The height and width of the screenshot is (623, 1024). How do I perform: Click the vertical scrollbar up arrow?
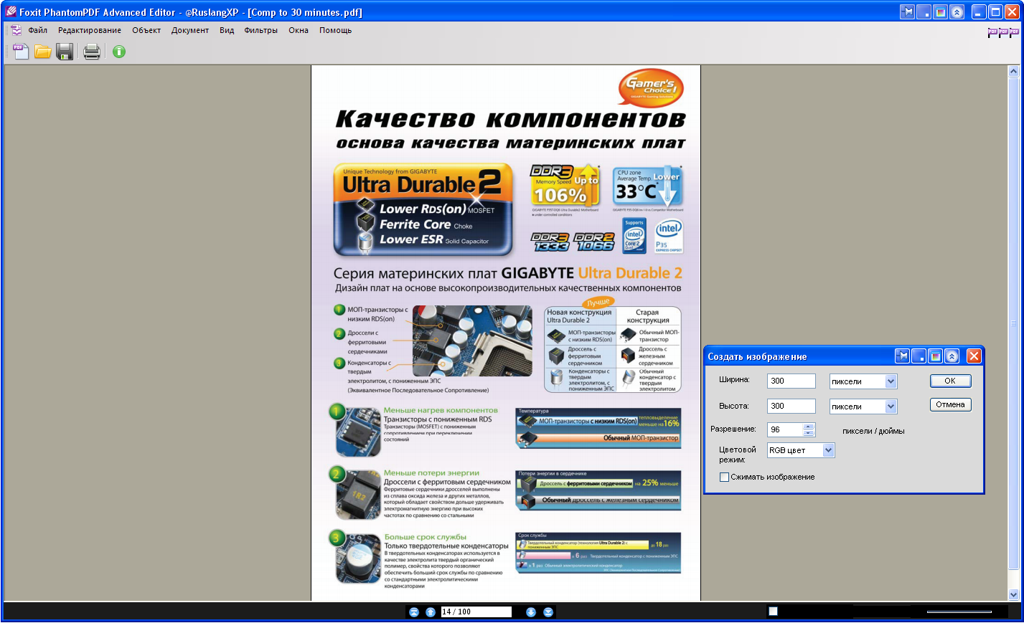pos(1013,71)
